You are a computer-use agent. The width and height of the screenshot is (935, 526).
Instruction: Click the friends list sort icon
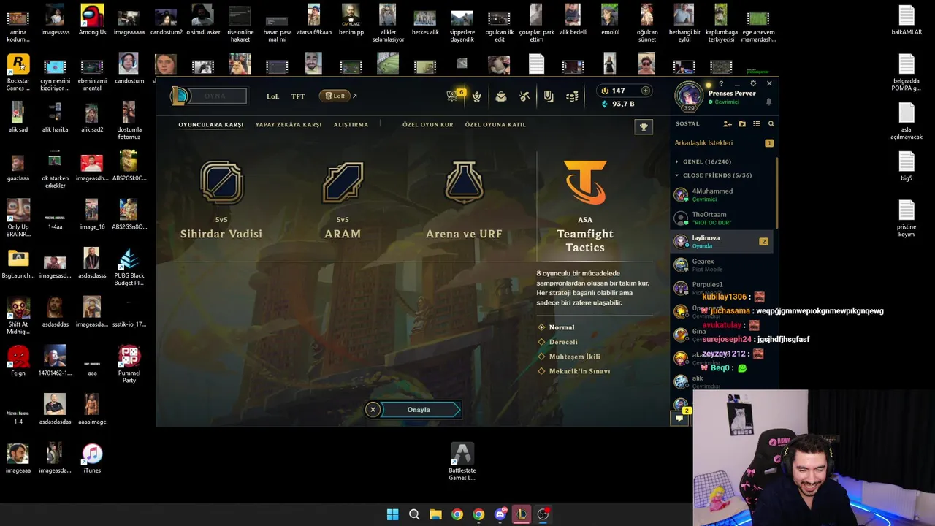point(757,124)
